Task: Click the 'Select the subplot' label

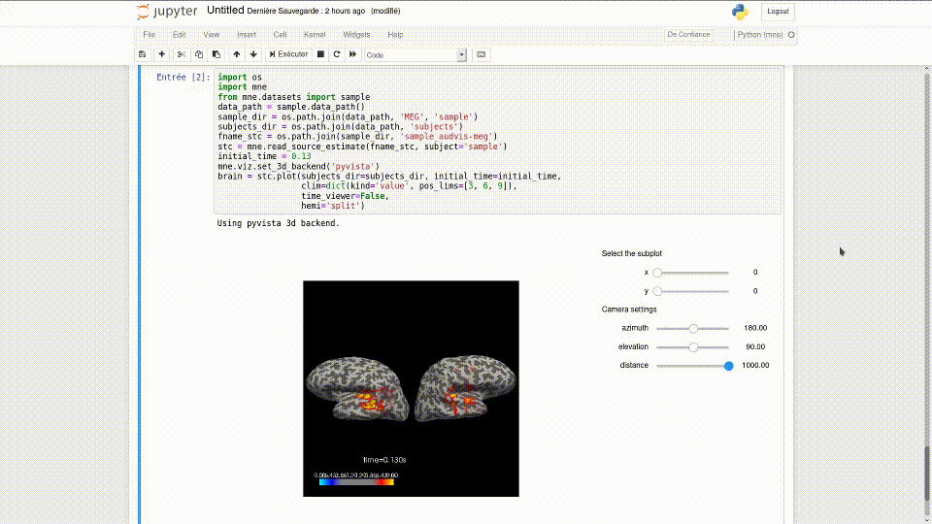Action: 631,253
